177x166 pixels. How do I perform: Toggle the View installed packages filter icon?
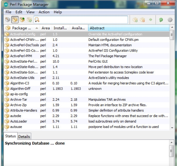tap(15, 20)
